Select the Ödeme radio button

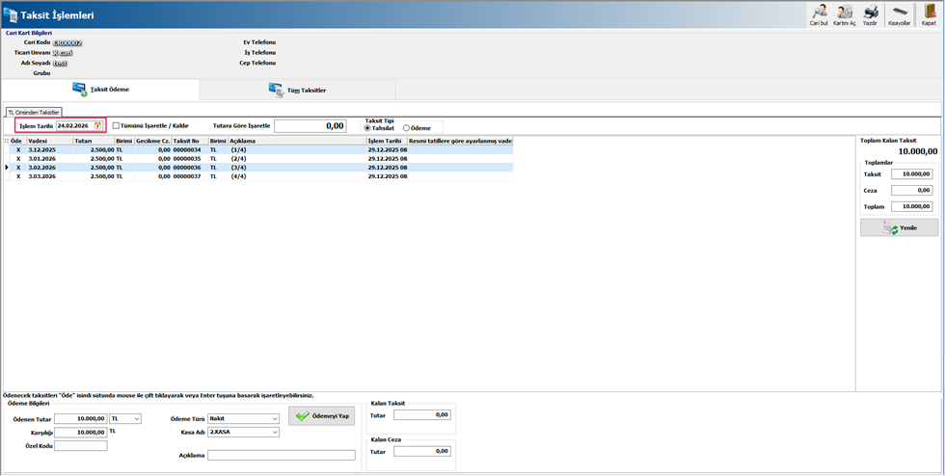coord(406,128)
